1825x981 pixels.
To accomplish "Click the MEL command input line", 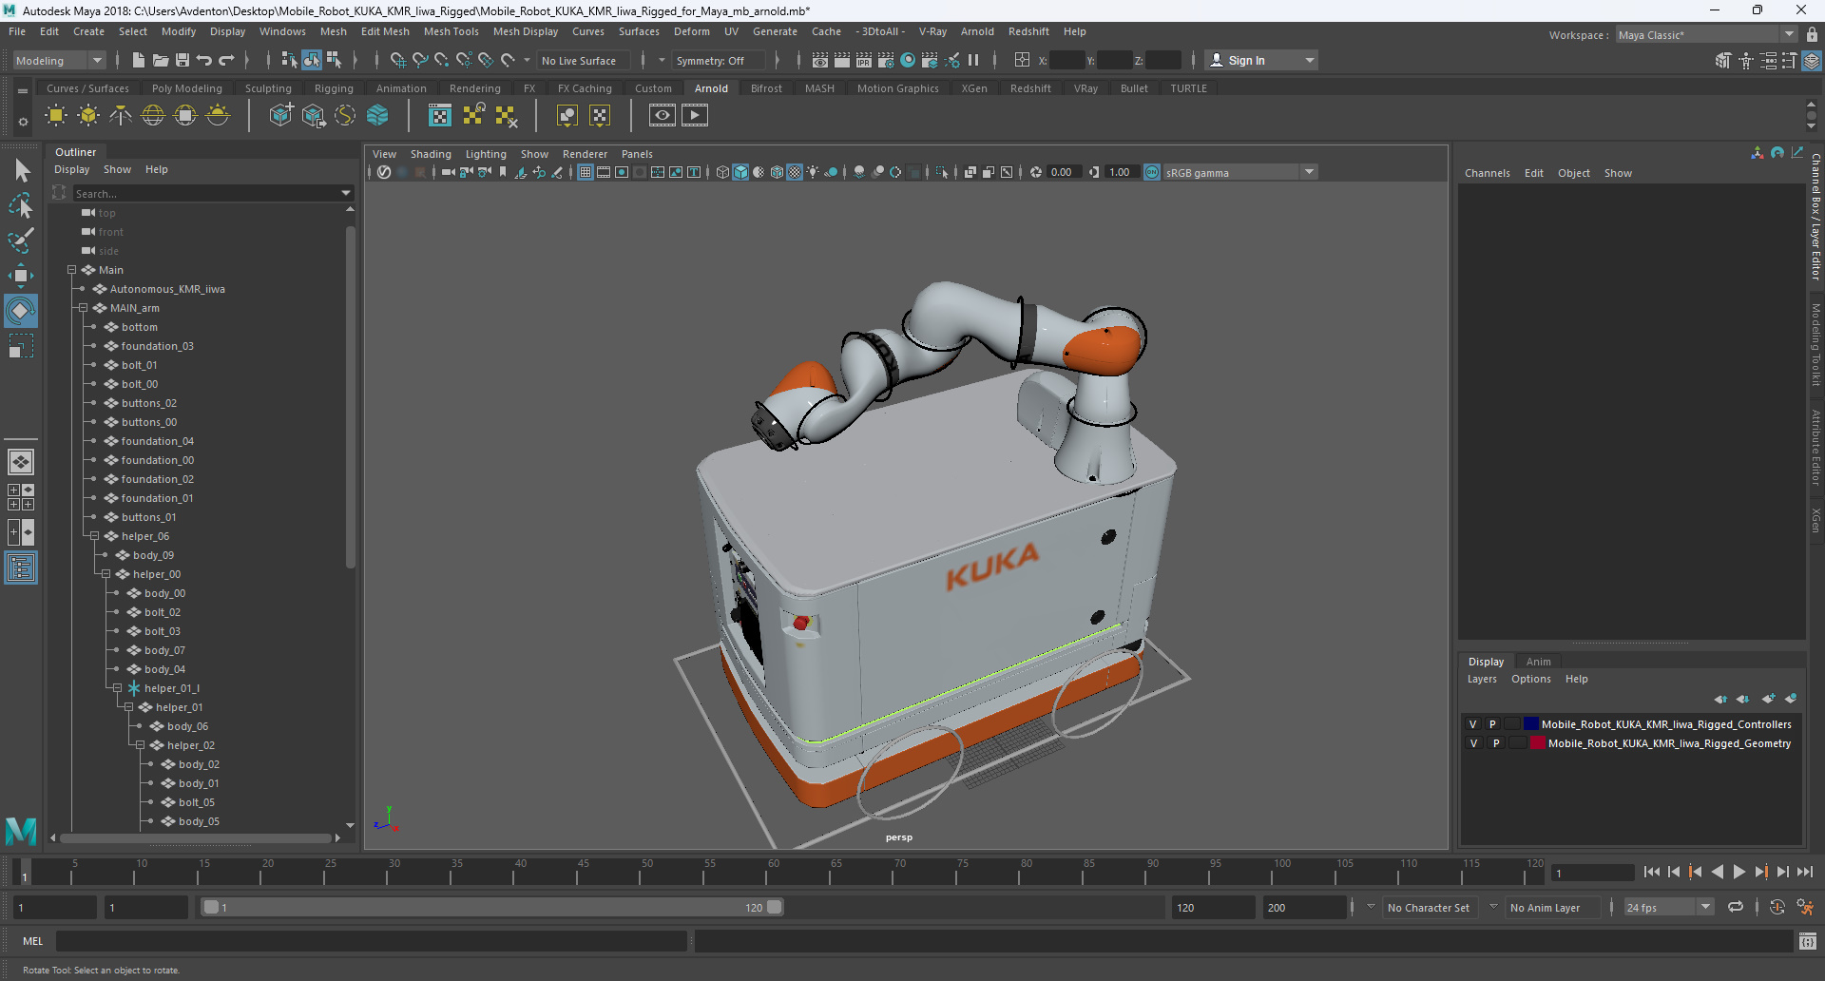I will (x=371, y=941).
